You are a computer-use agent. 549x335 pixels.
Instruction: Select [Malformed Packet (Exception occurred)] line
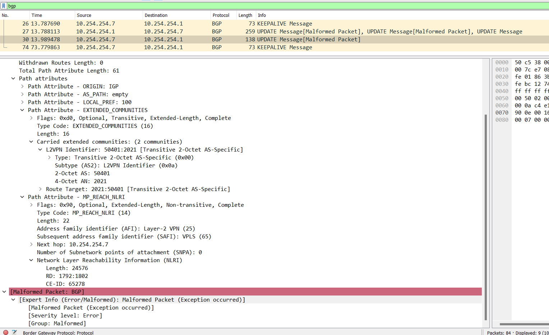coord(91,308)
